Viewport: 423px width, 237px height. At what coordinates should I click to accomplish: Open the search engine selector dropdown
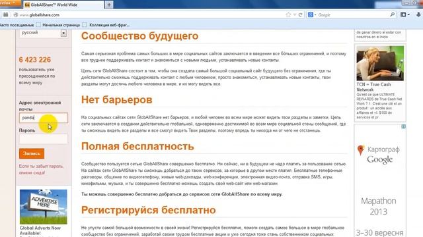coord(312,14)
